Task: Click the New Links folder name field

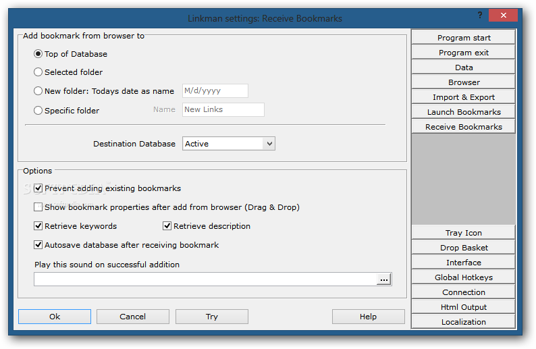Action: coord(223,110)
